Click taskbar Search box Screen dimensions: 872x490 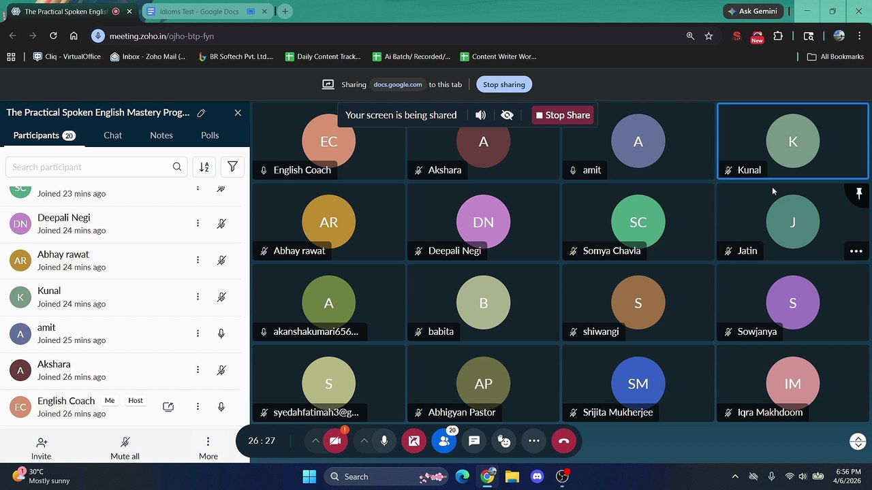pos(386,476)
